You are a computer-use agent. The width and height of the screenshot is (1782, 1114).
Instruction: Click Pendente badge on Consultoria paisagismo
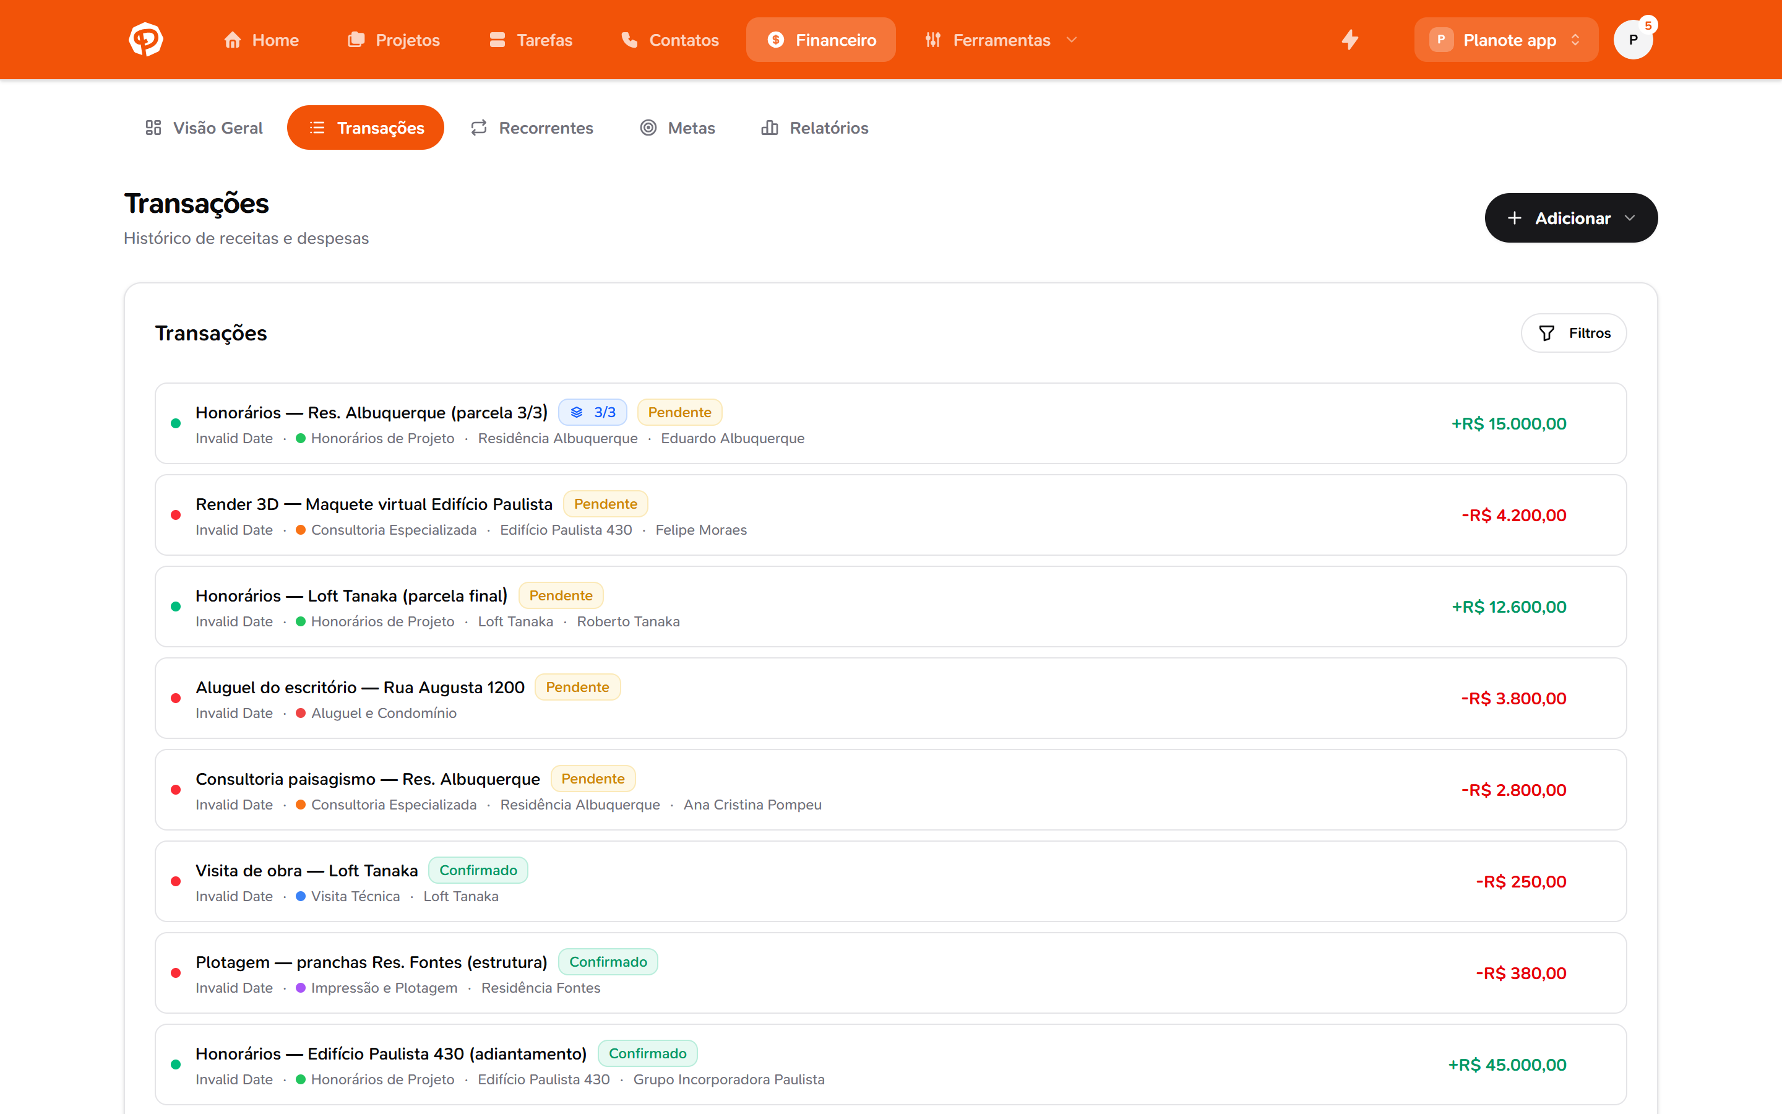593,779
